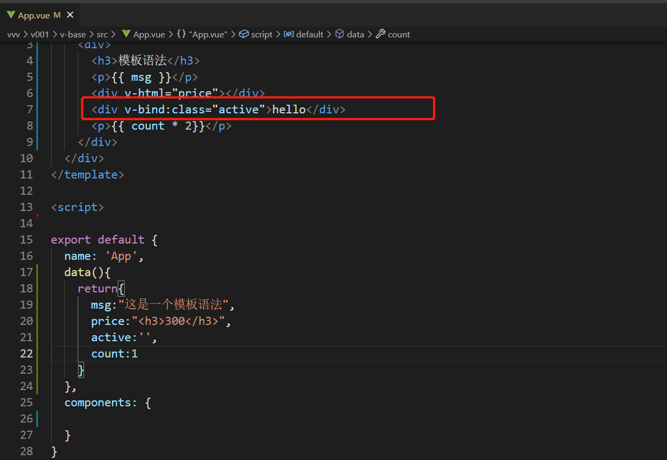667x460 pixels.
Task: Open the src breadcrumb folder
Action: point(102,34)
